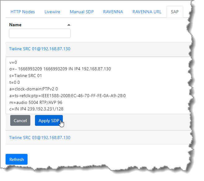Open the Livewire tab
The height and width of the screenshot is (181, 204).
(52, 12)
